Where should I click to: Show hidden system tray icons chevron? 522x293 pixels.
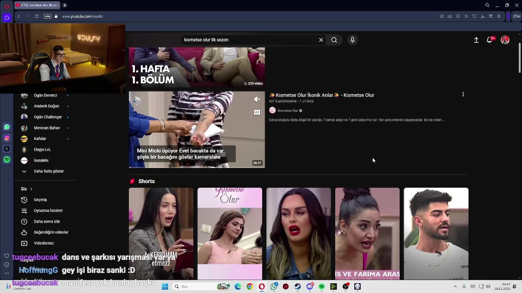point(456,286)
